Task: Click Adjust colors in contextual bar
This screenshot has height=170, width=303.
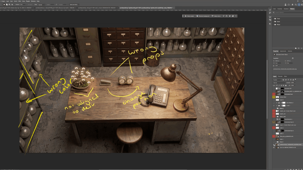Action: (x=217, y=16)
